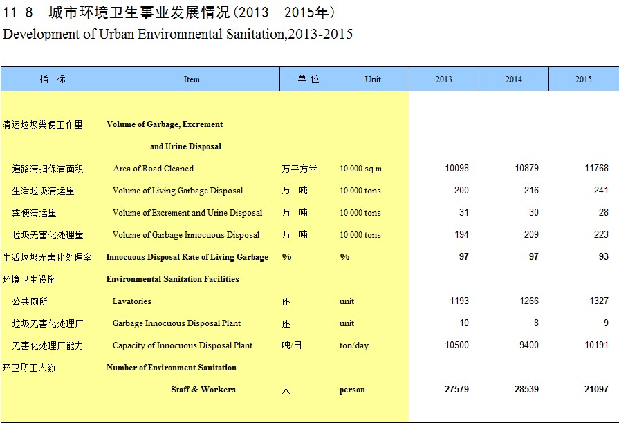The image size is (619, 445).
Task: Select the 'ton/day' unit cell
Action: pos(354,345)
